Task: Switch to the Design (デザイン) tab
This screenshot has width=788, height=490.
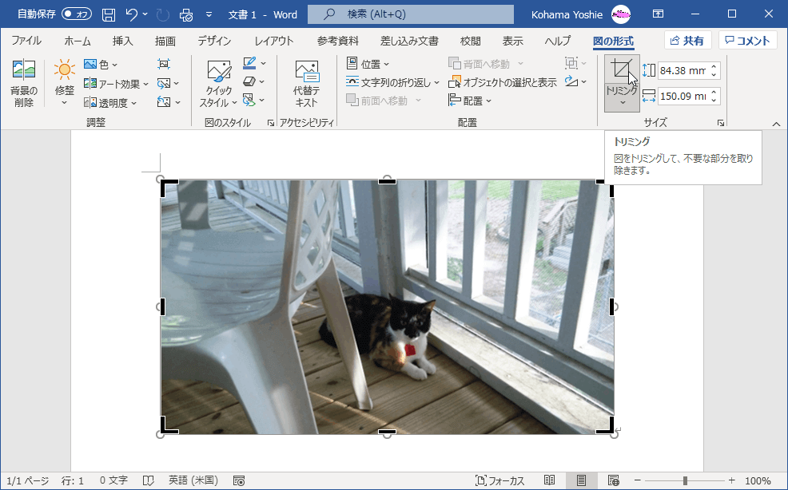Action: click(x=214, y=41)
